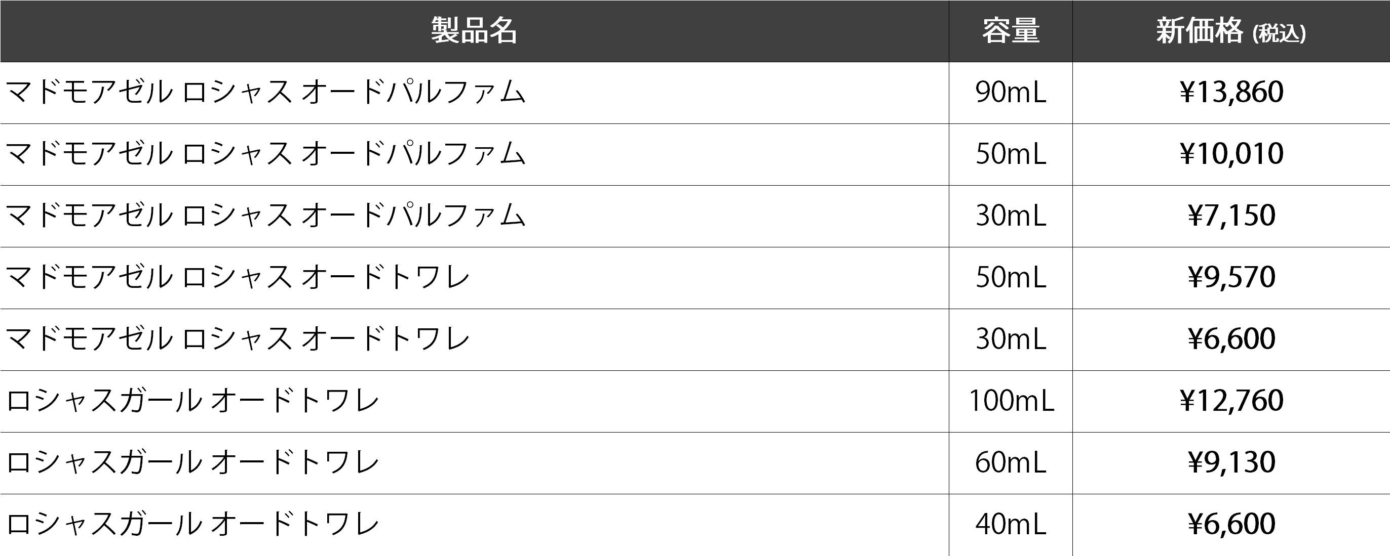1390x556 pixels.
Task: Select the 30mL capacity for オードパルファム
Action: [1011, 216]
